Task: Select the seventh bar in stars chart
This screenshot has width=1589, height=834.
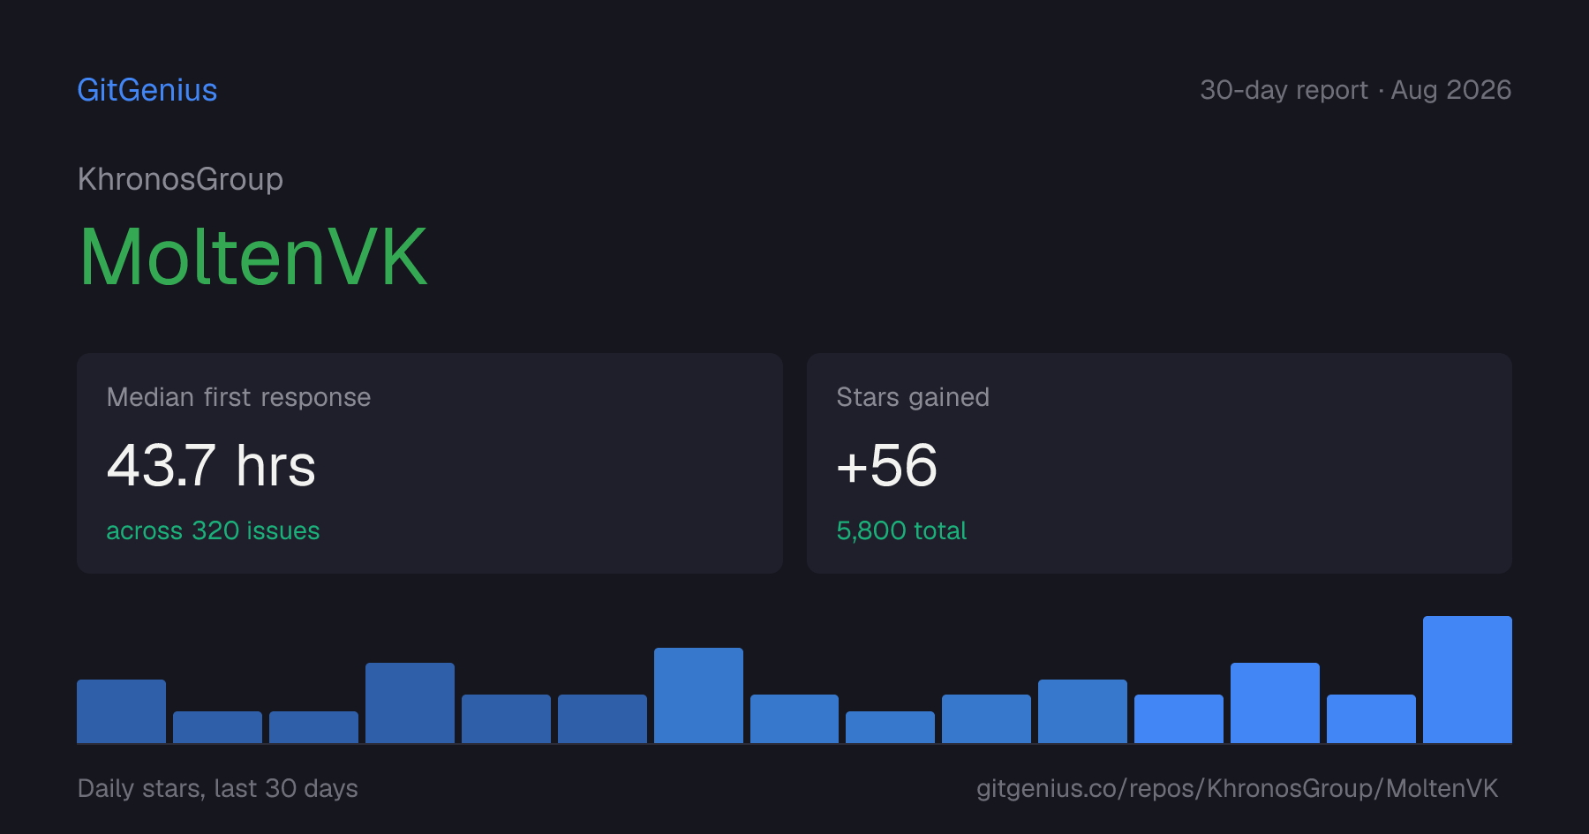Action: [698, 695]
